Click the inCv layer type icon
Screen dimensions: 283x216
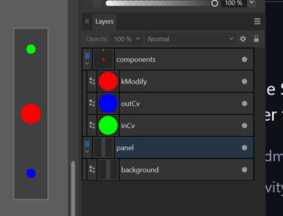click(92, 125)
